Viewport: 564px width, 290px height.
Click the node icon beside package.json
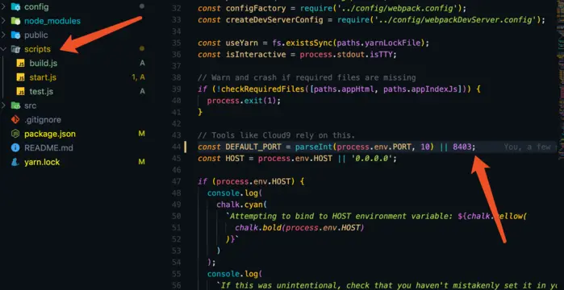tap(15, 134)
